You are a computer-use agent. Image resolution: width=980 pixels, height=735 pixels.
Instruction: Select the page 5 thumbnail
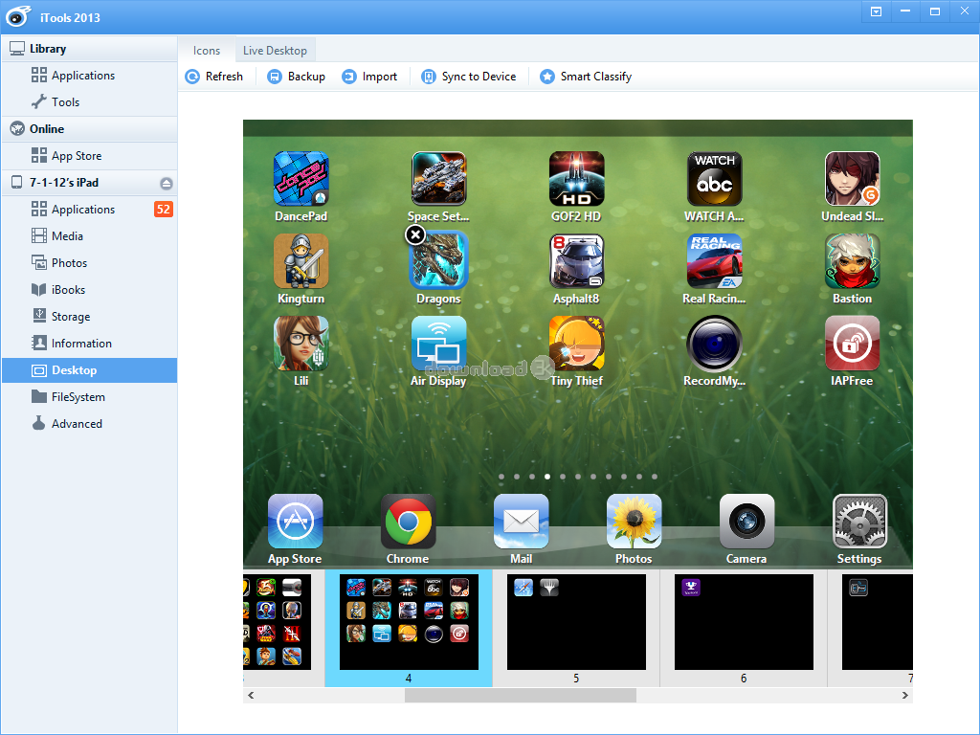click(x=575, y=622)
